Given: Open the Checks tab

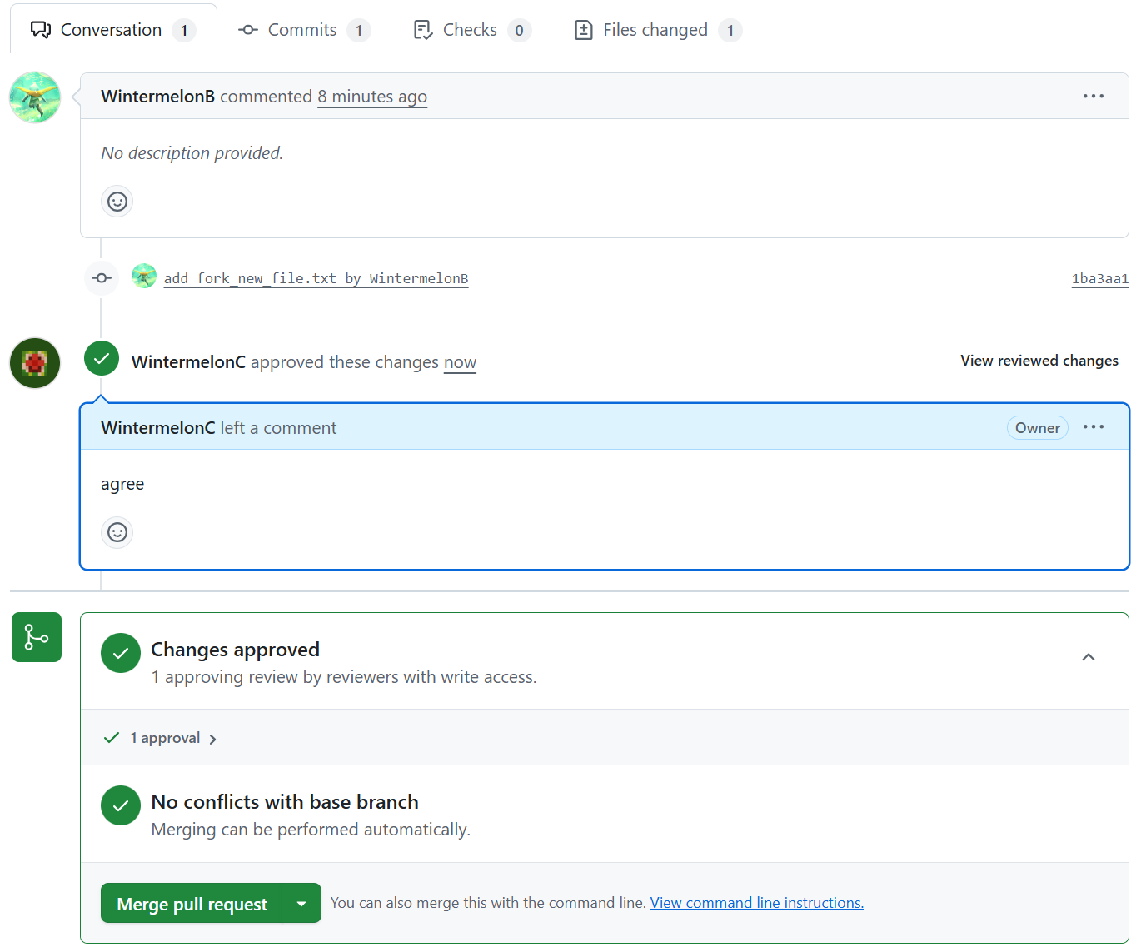Looking at the screenshot, I should click(470, 30).
